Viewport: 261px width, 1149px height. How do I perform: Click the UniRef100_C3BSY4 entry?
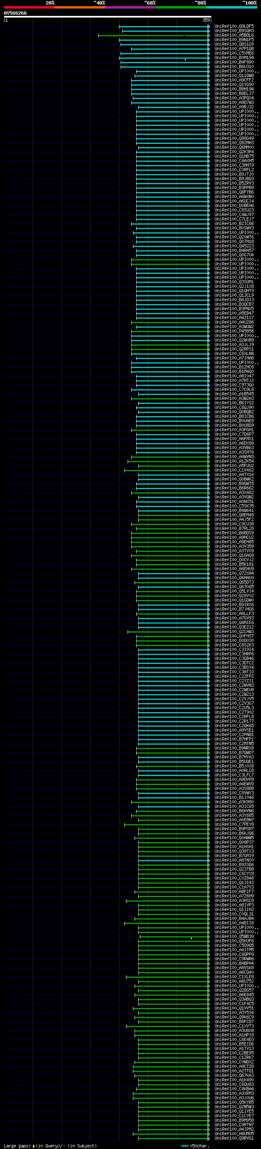234,667
